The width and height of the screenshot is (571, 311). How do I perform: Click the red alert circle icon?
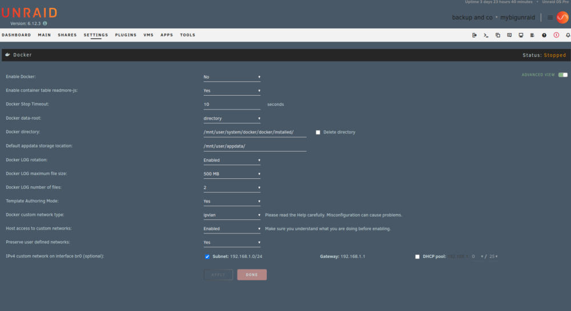556,35
